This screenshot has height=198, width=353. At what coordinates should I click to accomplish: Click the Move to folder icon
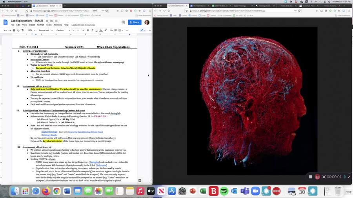[x=51, y=21]
